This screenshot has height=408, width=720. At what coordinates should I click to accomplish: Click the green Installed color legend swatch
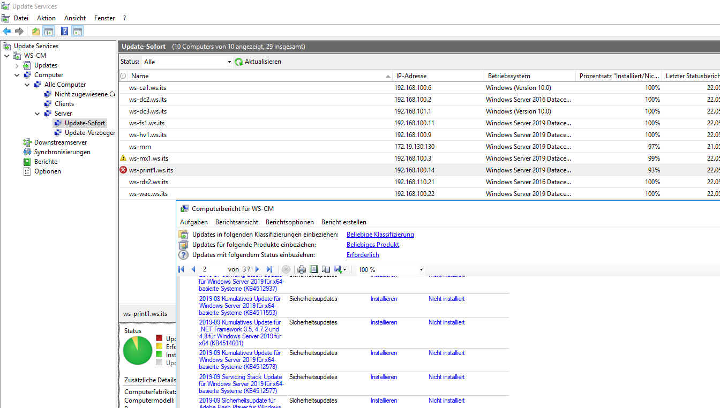[159, 354]
